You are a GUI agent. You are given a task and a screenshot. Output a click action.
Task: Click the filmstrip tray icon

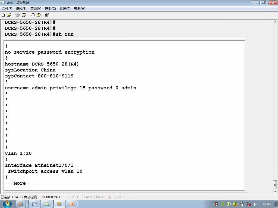(x=216, y=204)
